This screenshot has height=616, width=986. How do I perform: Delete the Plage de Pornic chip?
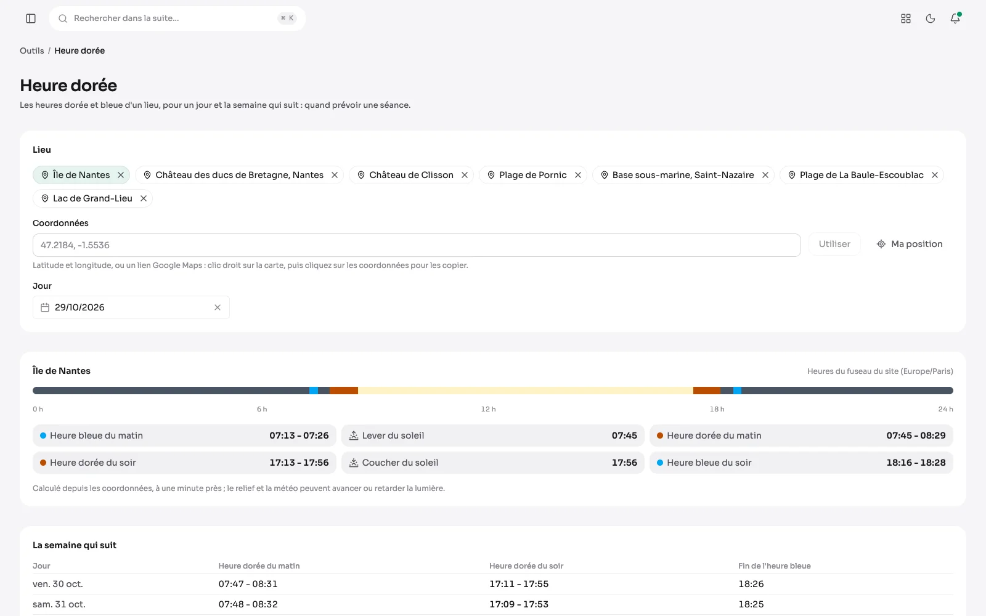pyautogui.click(x=578, y=175)
